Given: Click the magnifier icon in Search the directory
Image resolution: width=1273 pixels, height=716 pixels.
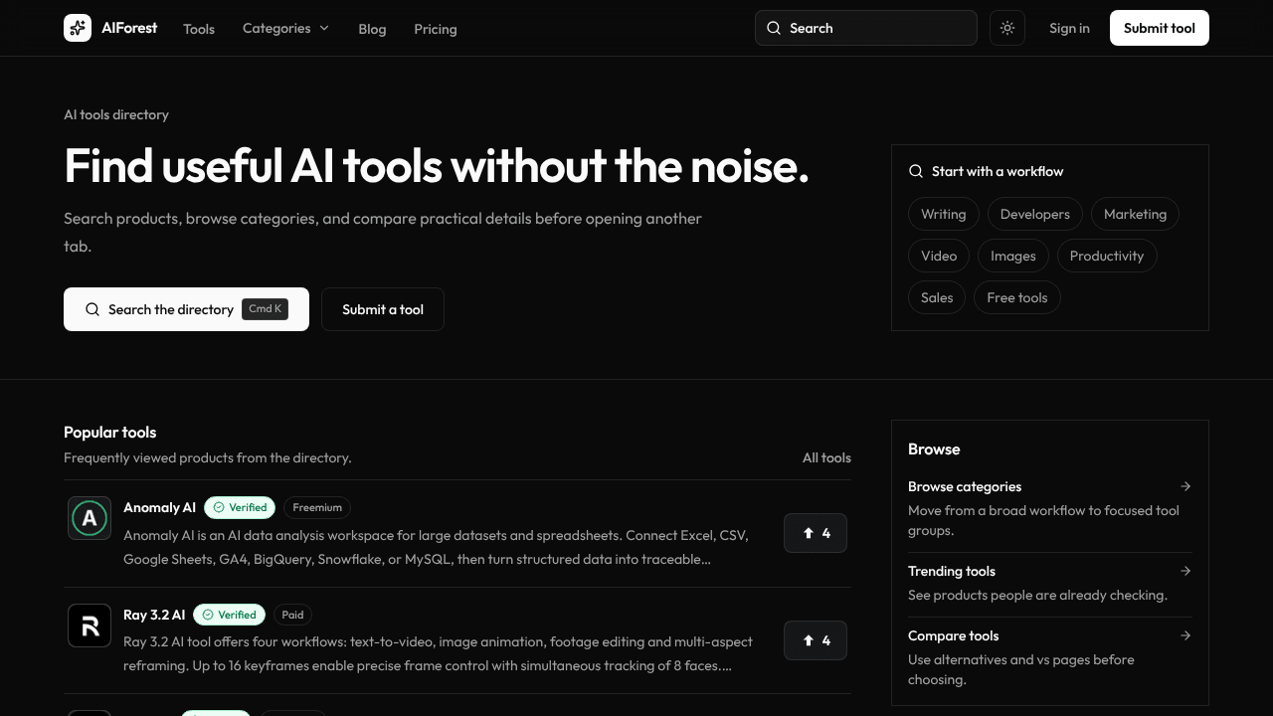Looking at the screenshot, I should click(x=92, y=309).
